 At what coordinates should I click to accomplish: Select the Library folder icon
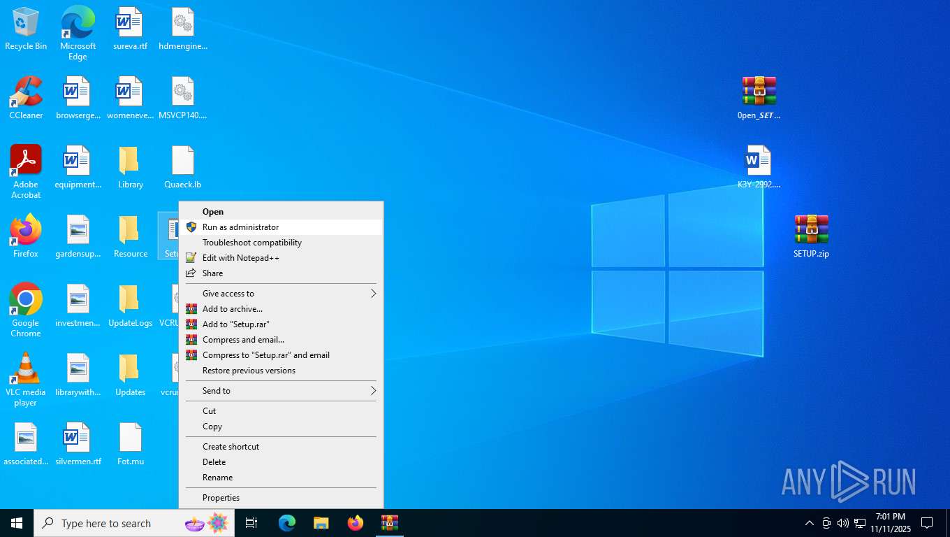point(130,168)
